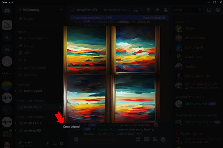Viewport: 223px width, 148px height.
Task: Open Discord home direct messages
Action: click(7, 11)
